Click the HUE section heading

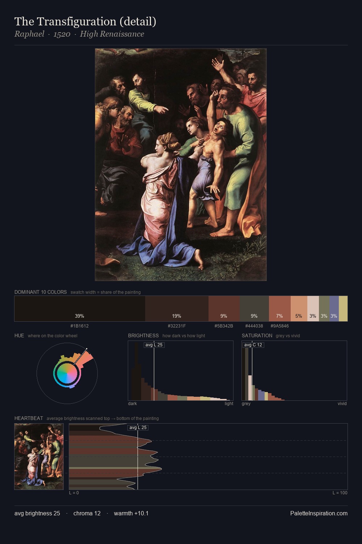point(19,335)
